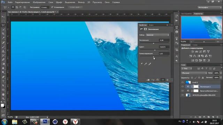The image size is (223, 125).
Task: Toggle adjustment visibility eye in Свойства panel
Action: point(163,80)
